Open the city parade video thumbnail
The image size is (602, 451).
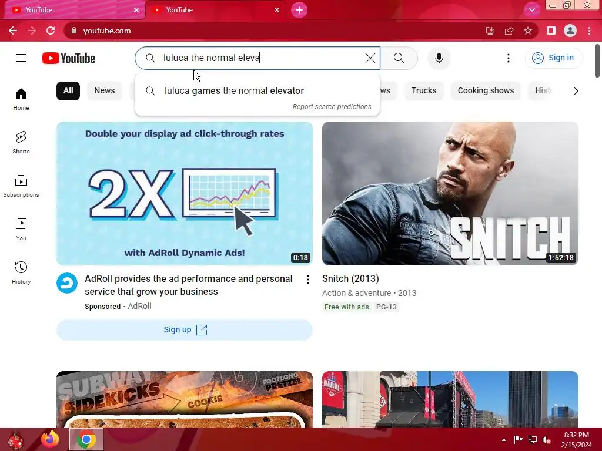(x=450, y=399)
